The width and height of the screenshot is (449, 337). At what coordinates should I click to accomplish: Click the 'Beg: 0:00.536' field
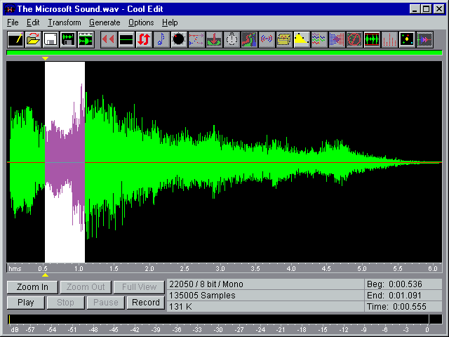(403, 284)
